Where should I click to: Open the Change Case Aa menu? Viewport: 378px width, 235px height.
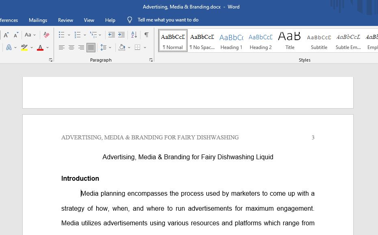(30, 35)
